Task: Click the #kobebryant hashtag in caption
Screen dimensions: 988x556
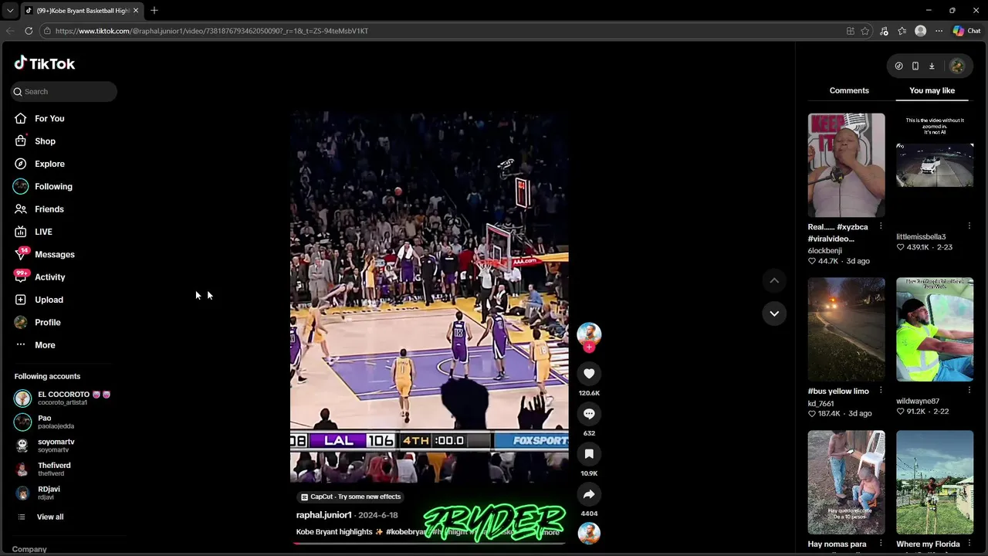Action: [x=407, y=532]
